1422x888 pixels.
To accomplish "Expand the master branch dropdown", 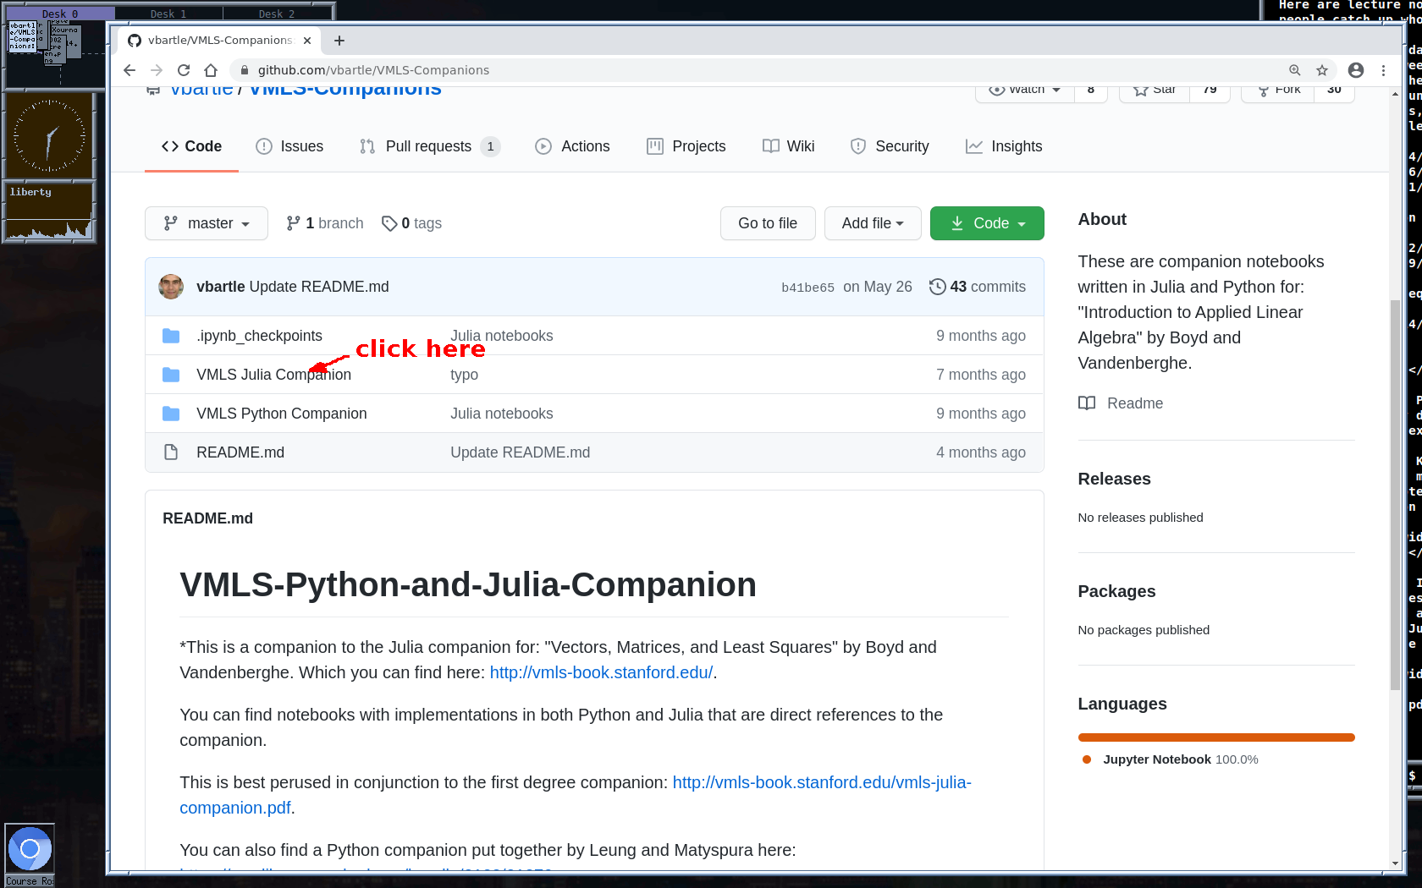I will click(x=207, y=223).
